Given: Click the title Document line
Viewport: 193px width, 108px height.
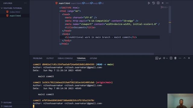Looking at the screenshot, I should (80, 27).
